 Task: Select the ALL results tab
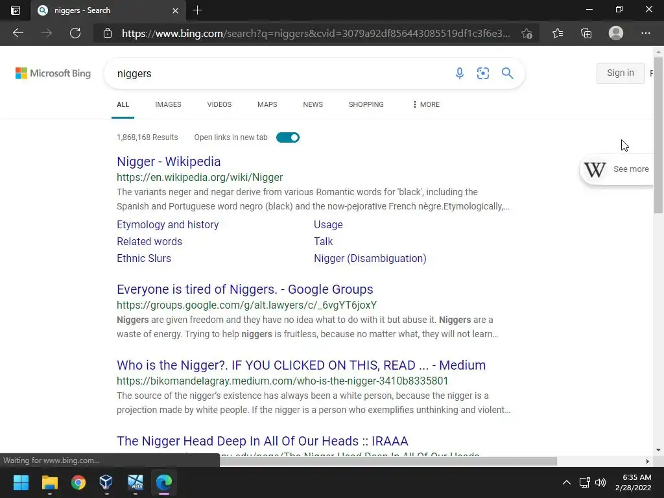(x=123, y=104)
